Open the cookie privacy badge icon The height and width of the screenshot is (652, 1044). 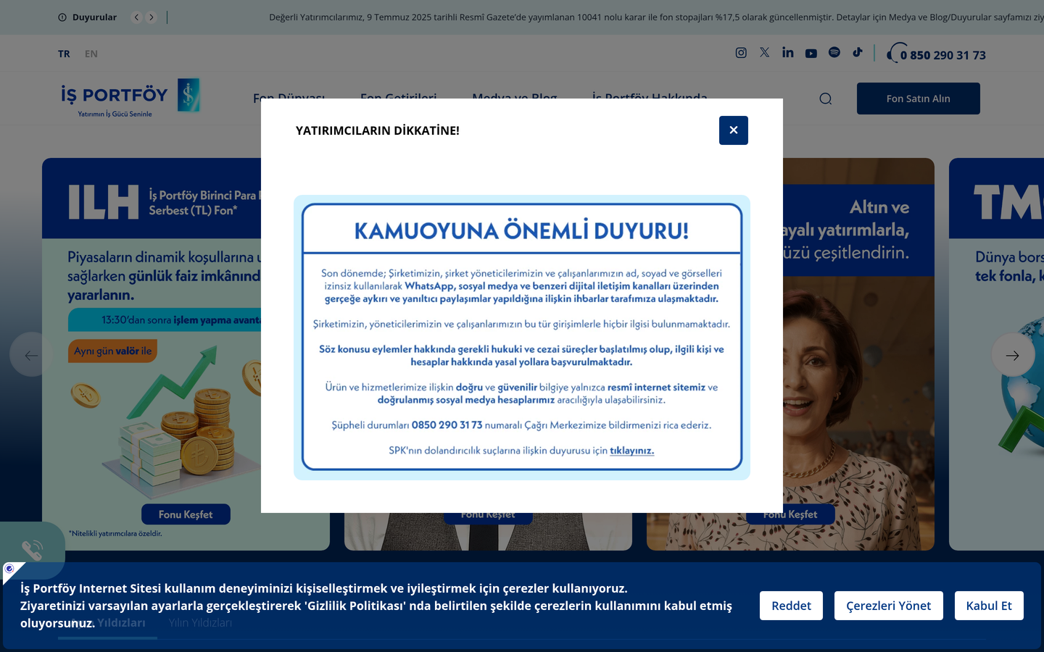pos(10,570)
